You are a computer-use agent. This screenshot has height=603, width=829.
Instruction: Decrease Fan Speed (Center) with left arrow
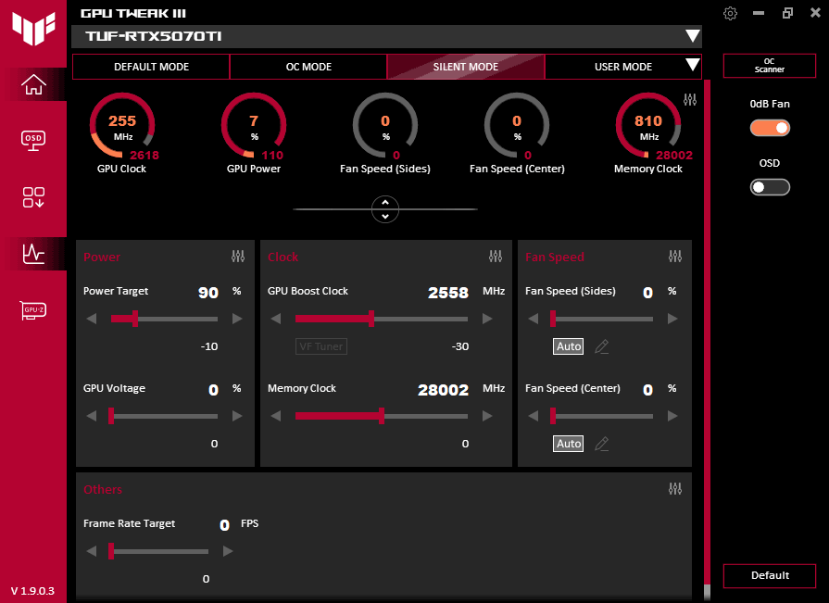[533, 416]
